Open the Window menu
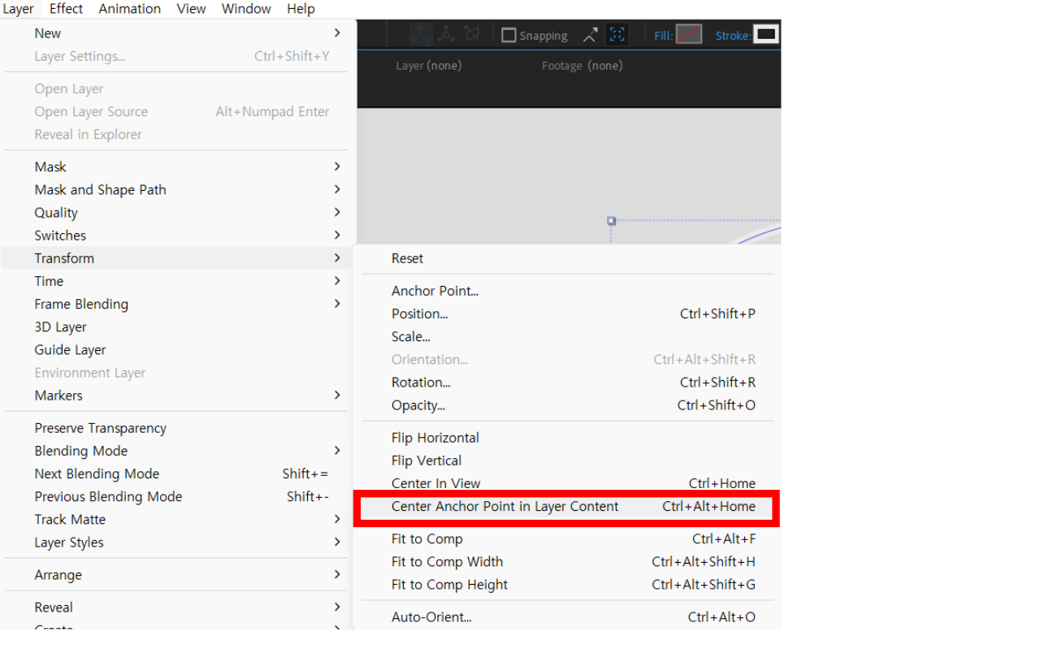Screen dimensions: 1040x666 246,9
